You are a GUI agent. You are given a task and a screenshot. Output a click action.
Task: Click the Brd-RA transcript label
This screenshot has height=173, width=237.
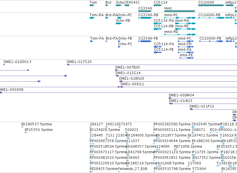point(112,15)
